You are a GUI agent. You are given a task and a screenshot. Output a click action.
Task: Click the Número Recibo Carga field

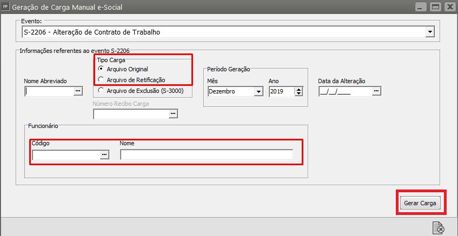point(131,114)
